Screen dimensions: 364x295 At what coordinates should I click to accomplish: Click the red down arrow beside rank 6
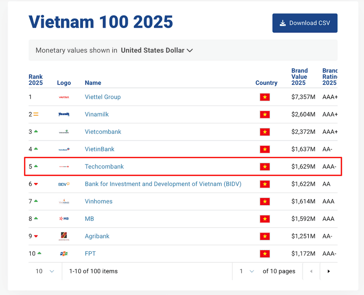(x=36, y=184)
